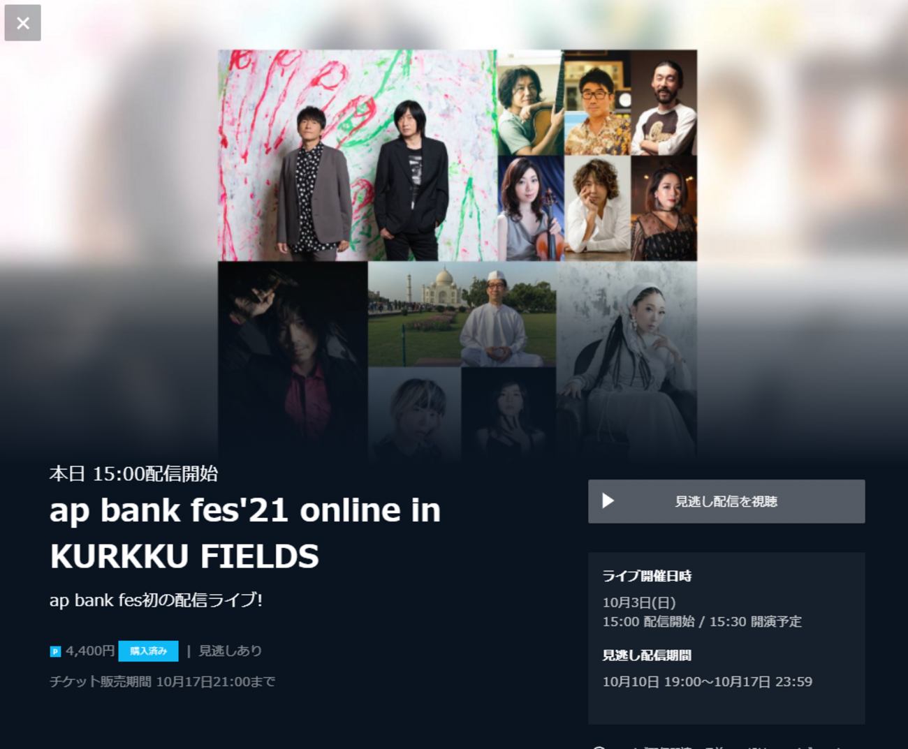Click the blue P points icon

pyautogui.click(x=55, y=651)
